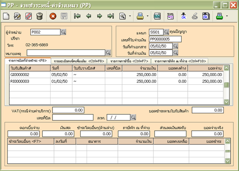
Task: Click the new document icon
Action: click(6, 16)
